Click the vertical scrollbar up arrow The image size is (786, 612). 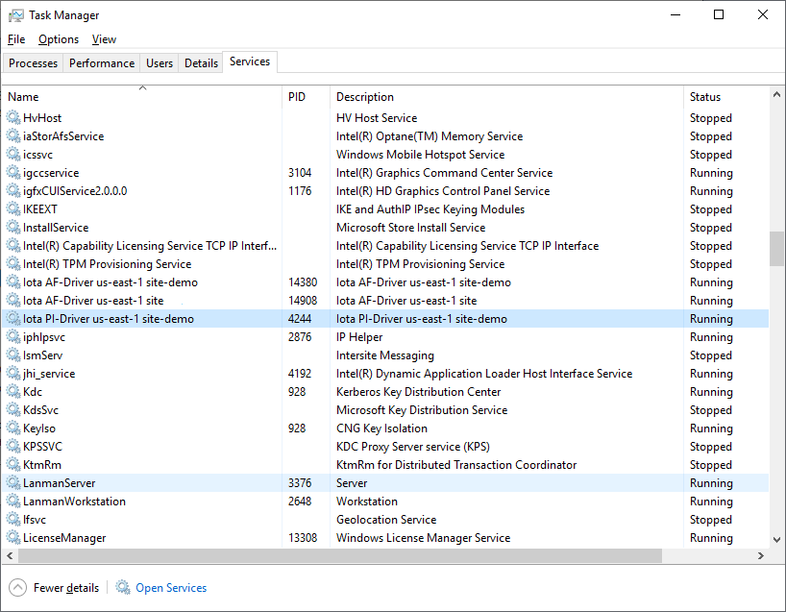(x=777, y=94)
